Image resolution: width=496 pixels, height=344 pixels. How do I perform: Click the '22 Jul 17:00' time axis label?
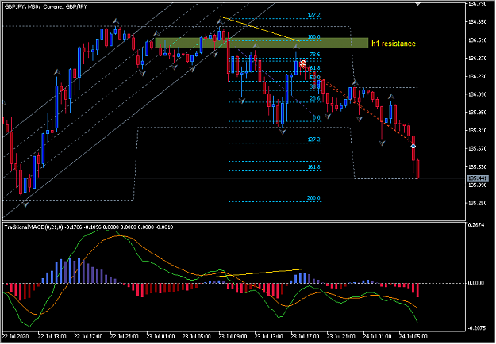tap(89, 336)
